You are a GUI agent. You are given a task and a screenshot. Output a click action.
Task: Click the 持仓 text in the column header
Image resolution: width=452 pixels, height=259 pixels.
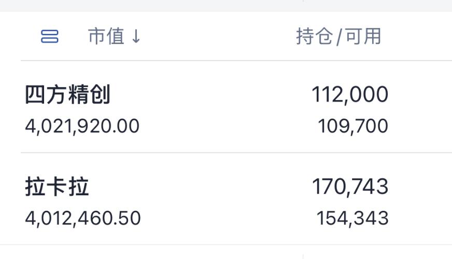(315, 37)
